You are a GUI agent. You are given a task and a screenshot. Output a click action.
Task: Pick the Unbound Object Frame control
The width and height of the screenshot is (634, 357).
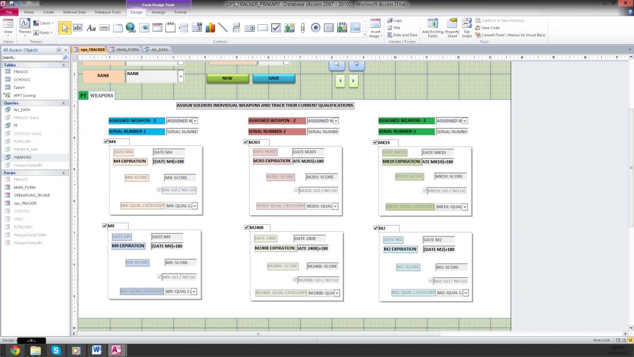click(289, 28)
